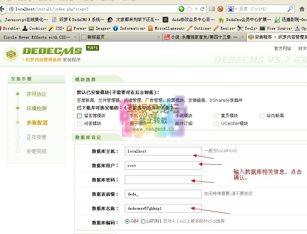Viewport: 307px width, 234px height.
Task: Click the green go arrow icon
Action: pyautogui.click(x=181, y=9)
